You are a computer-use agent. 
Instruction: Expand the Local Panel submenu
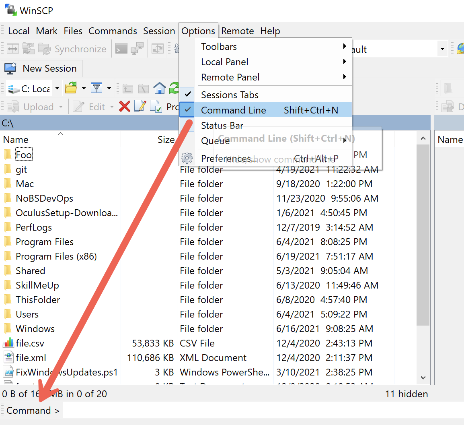pos(266,62)
